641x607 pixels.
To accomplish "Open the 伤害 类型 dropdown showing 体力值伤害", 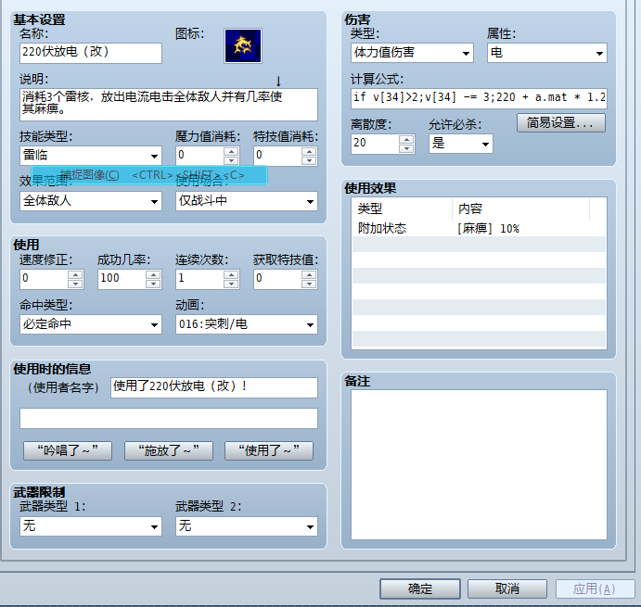I will pyautogui.click(x=412, y=53).
